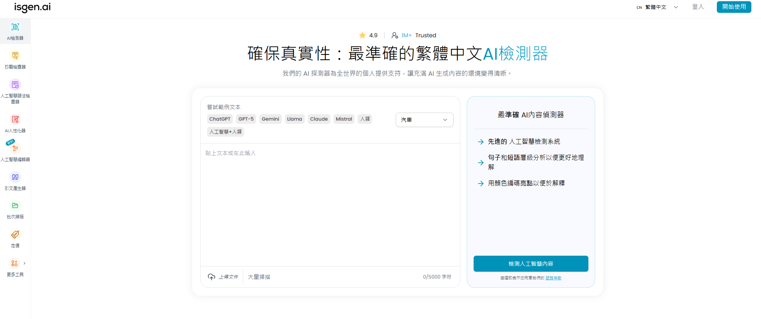
Task: Click the isgen.ai logo
Action: click(x=33, y=7)
